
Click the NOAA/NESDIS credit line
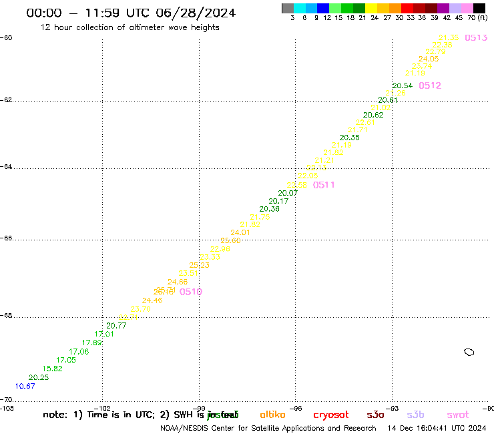click(268, 428)
